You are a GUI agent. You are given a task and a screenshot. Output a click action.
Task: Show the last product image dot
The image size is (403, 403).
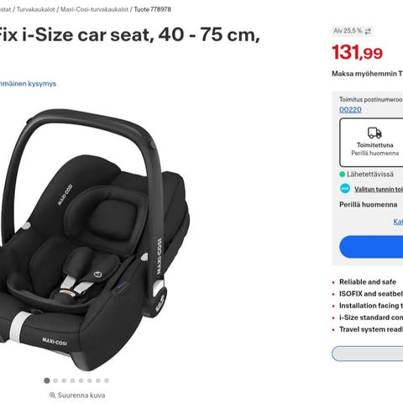pyautogui.click(x=107, y=380)
